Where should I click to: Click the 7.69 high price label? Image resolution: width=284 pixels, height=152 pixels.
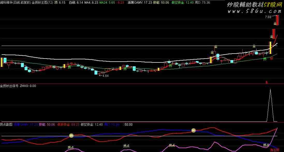[268, 17]
